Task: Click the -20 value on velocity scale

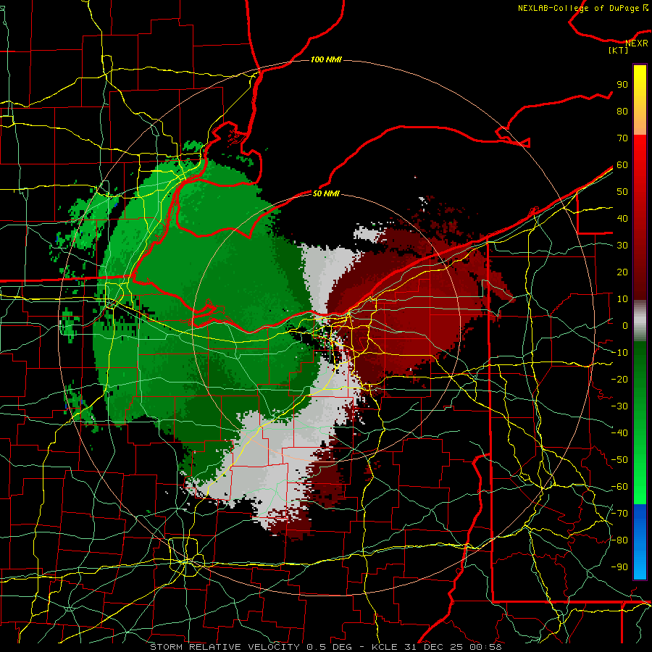Action: pyautogui.click(x=619, y=379)
